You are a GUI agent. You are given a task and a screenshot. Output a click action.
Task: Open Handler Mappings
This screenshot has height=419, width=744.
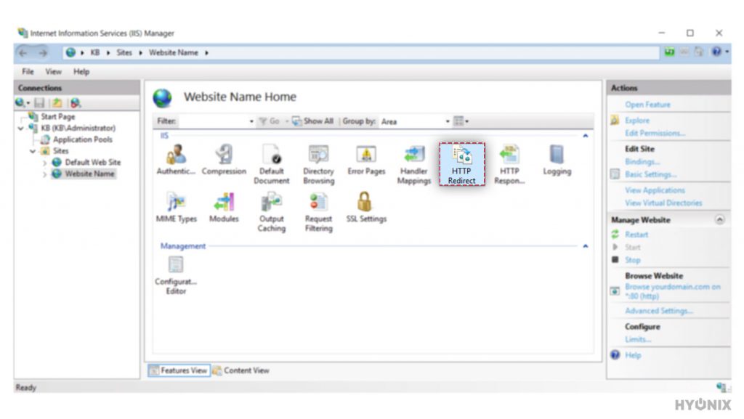[413, 161]
